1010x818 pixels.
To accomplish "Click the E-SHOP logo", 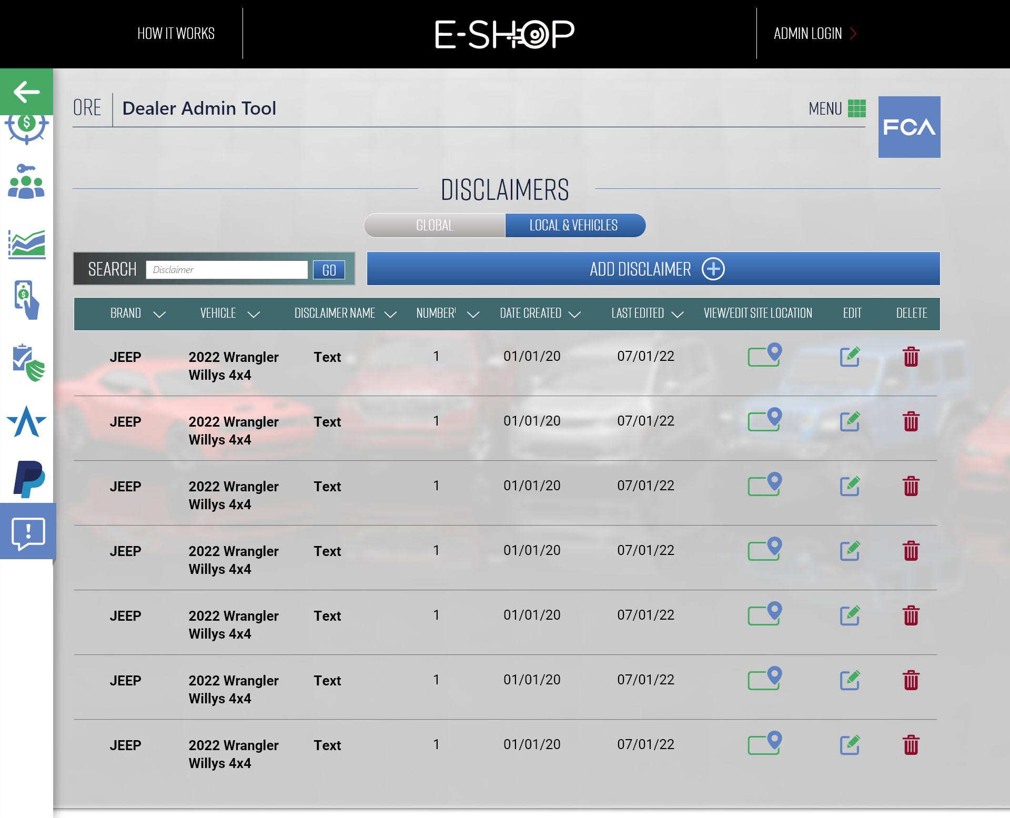I will coord(504,34).
